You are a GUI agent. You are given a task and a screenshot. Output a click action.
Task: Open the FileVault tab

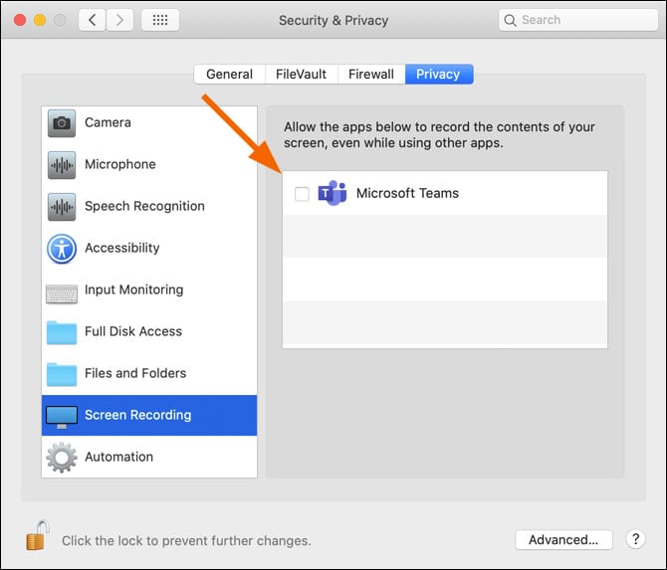tap(301, 75)
